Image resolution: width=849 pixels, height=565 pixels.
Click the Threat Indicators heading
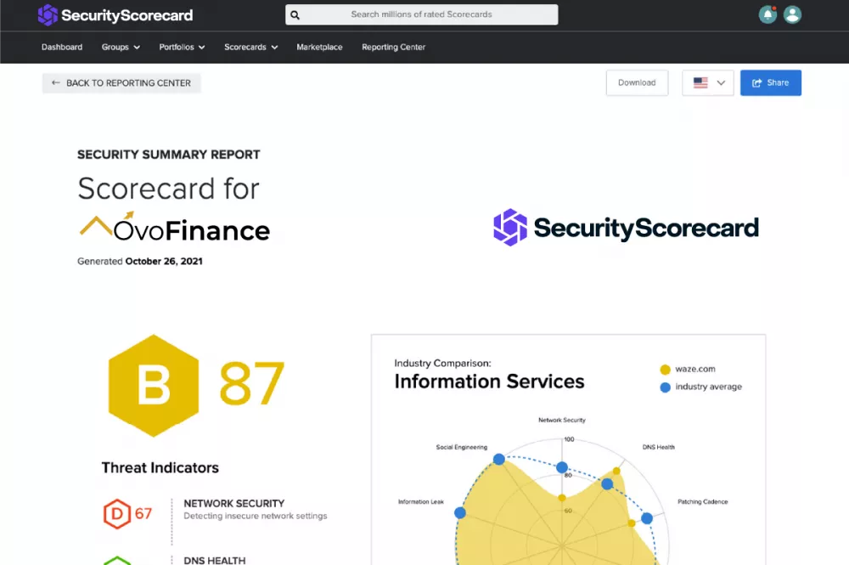[160, 467]
